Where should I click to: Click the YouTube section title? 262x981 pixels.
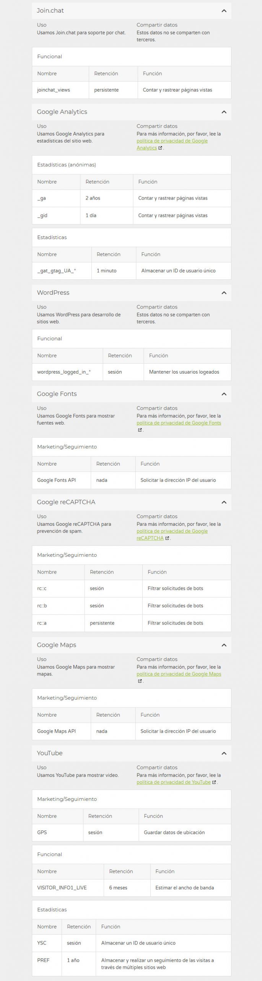click(50, 753)
